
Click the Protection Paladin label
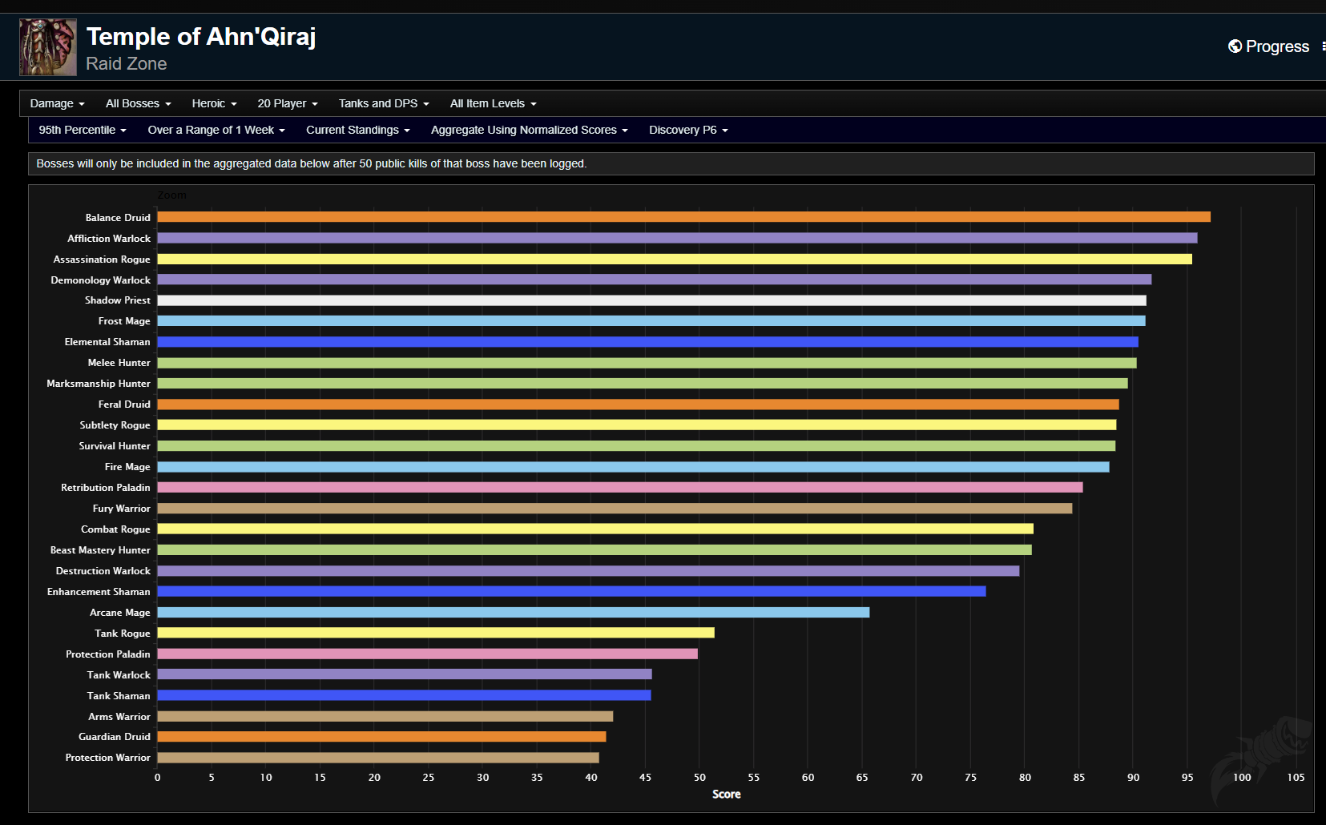coord(108,654)
